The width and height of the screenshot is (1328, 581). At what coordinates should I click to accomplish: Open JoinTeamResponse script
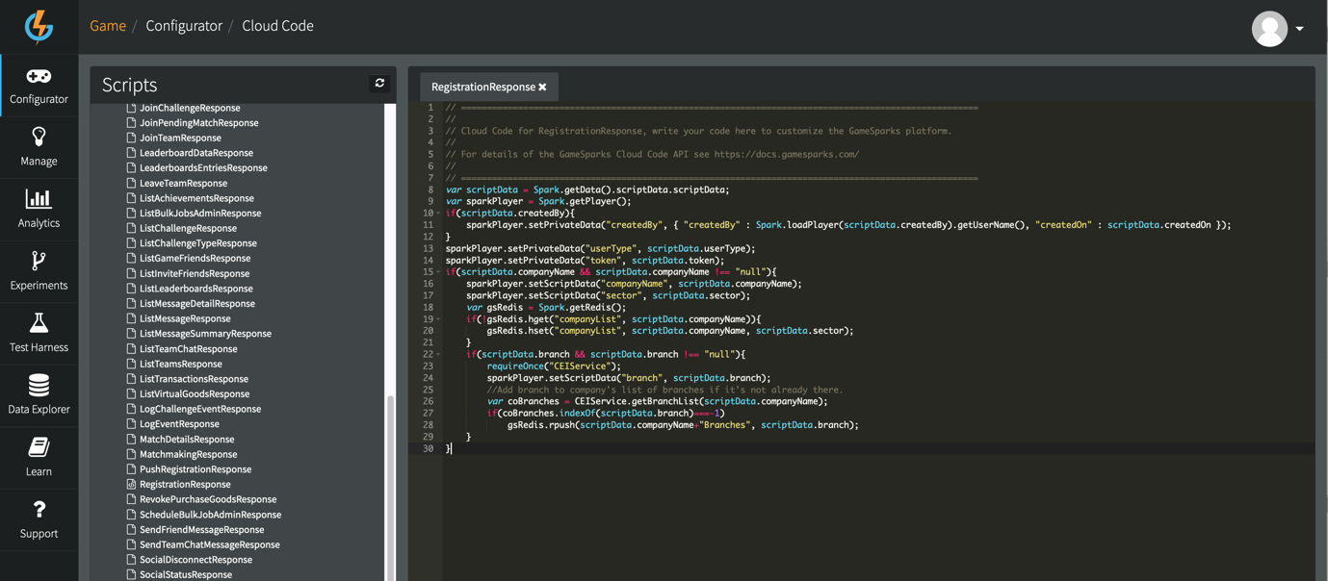180,138
